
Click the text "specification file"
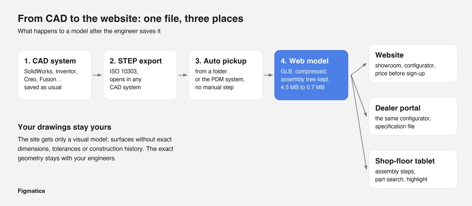point(395,127)
